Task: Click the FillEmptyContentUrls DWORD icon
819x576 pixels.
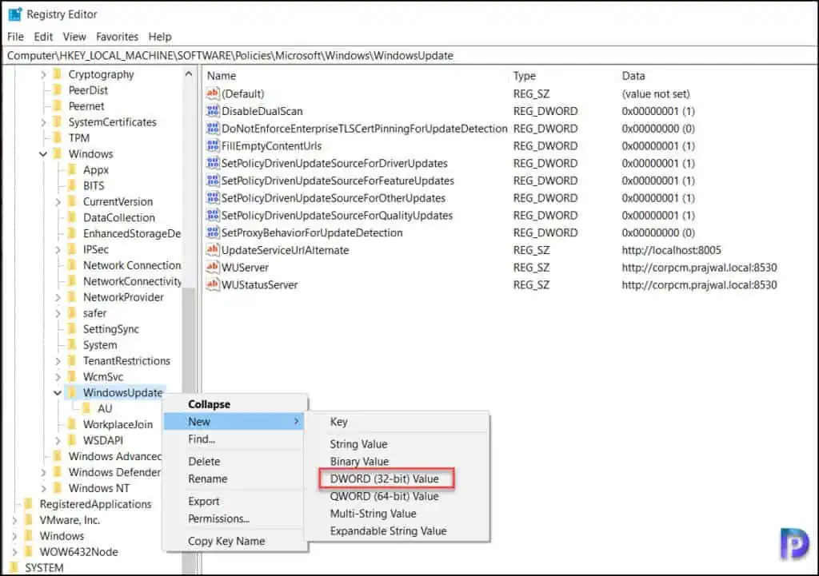Action: click(213, 145)
